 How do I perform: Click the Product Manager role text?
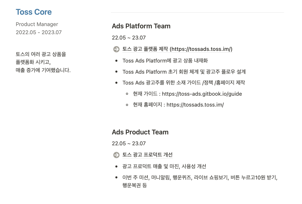37,24
